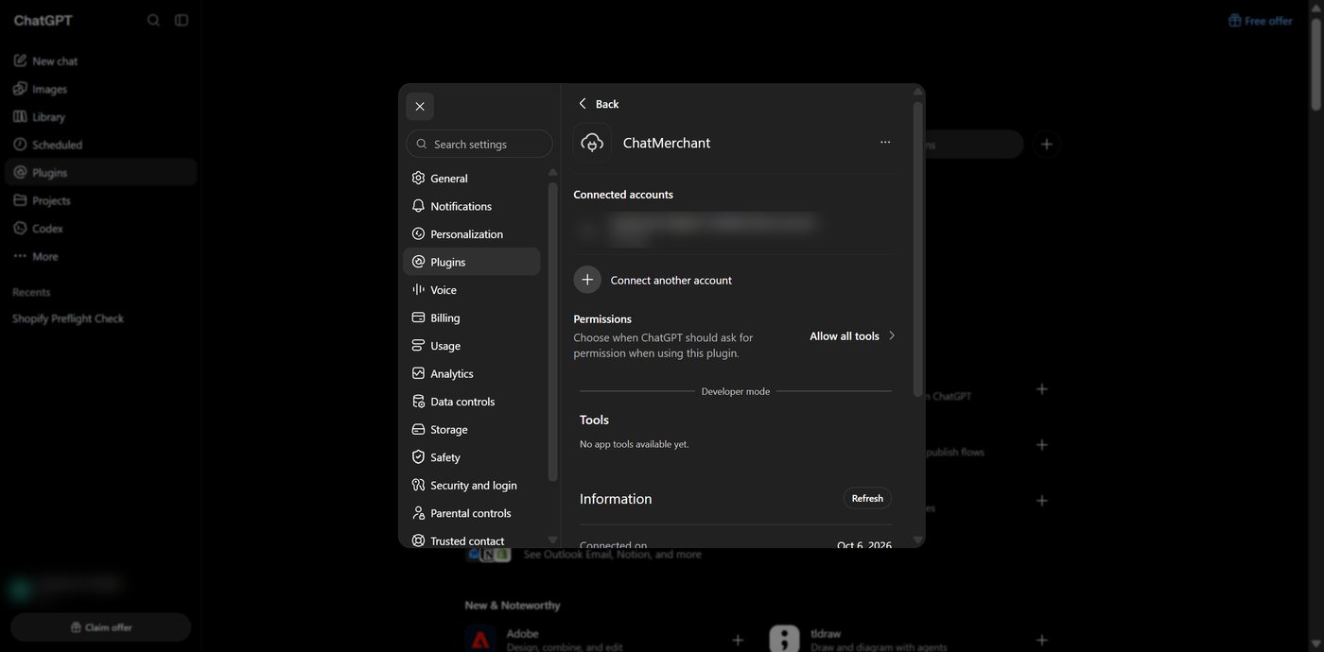Open General settings
This screenshot has width=1324, height=652.
[472, 178]
